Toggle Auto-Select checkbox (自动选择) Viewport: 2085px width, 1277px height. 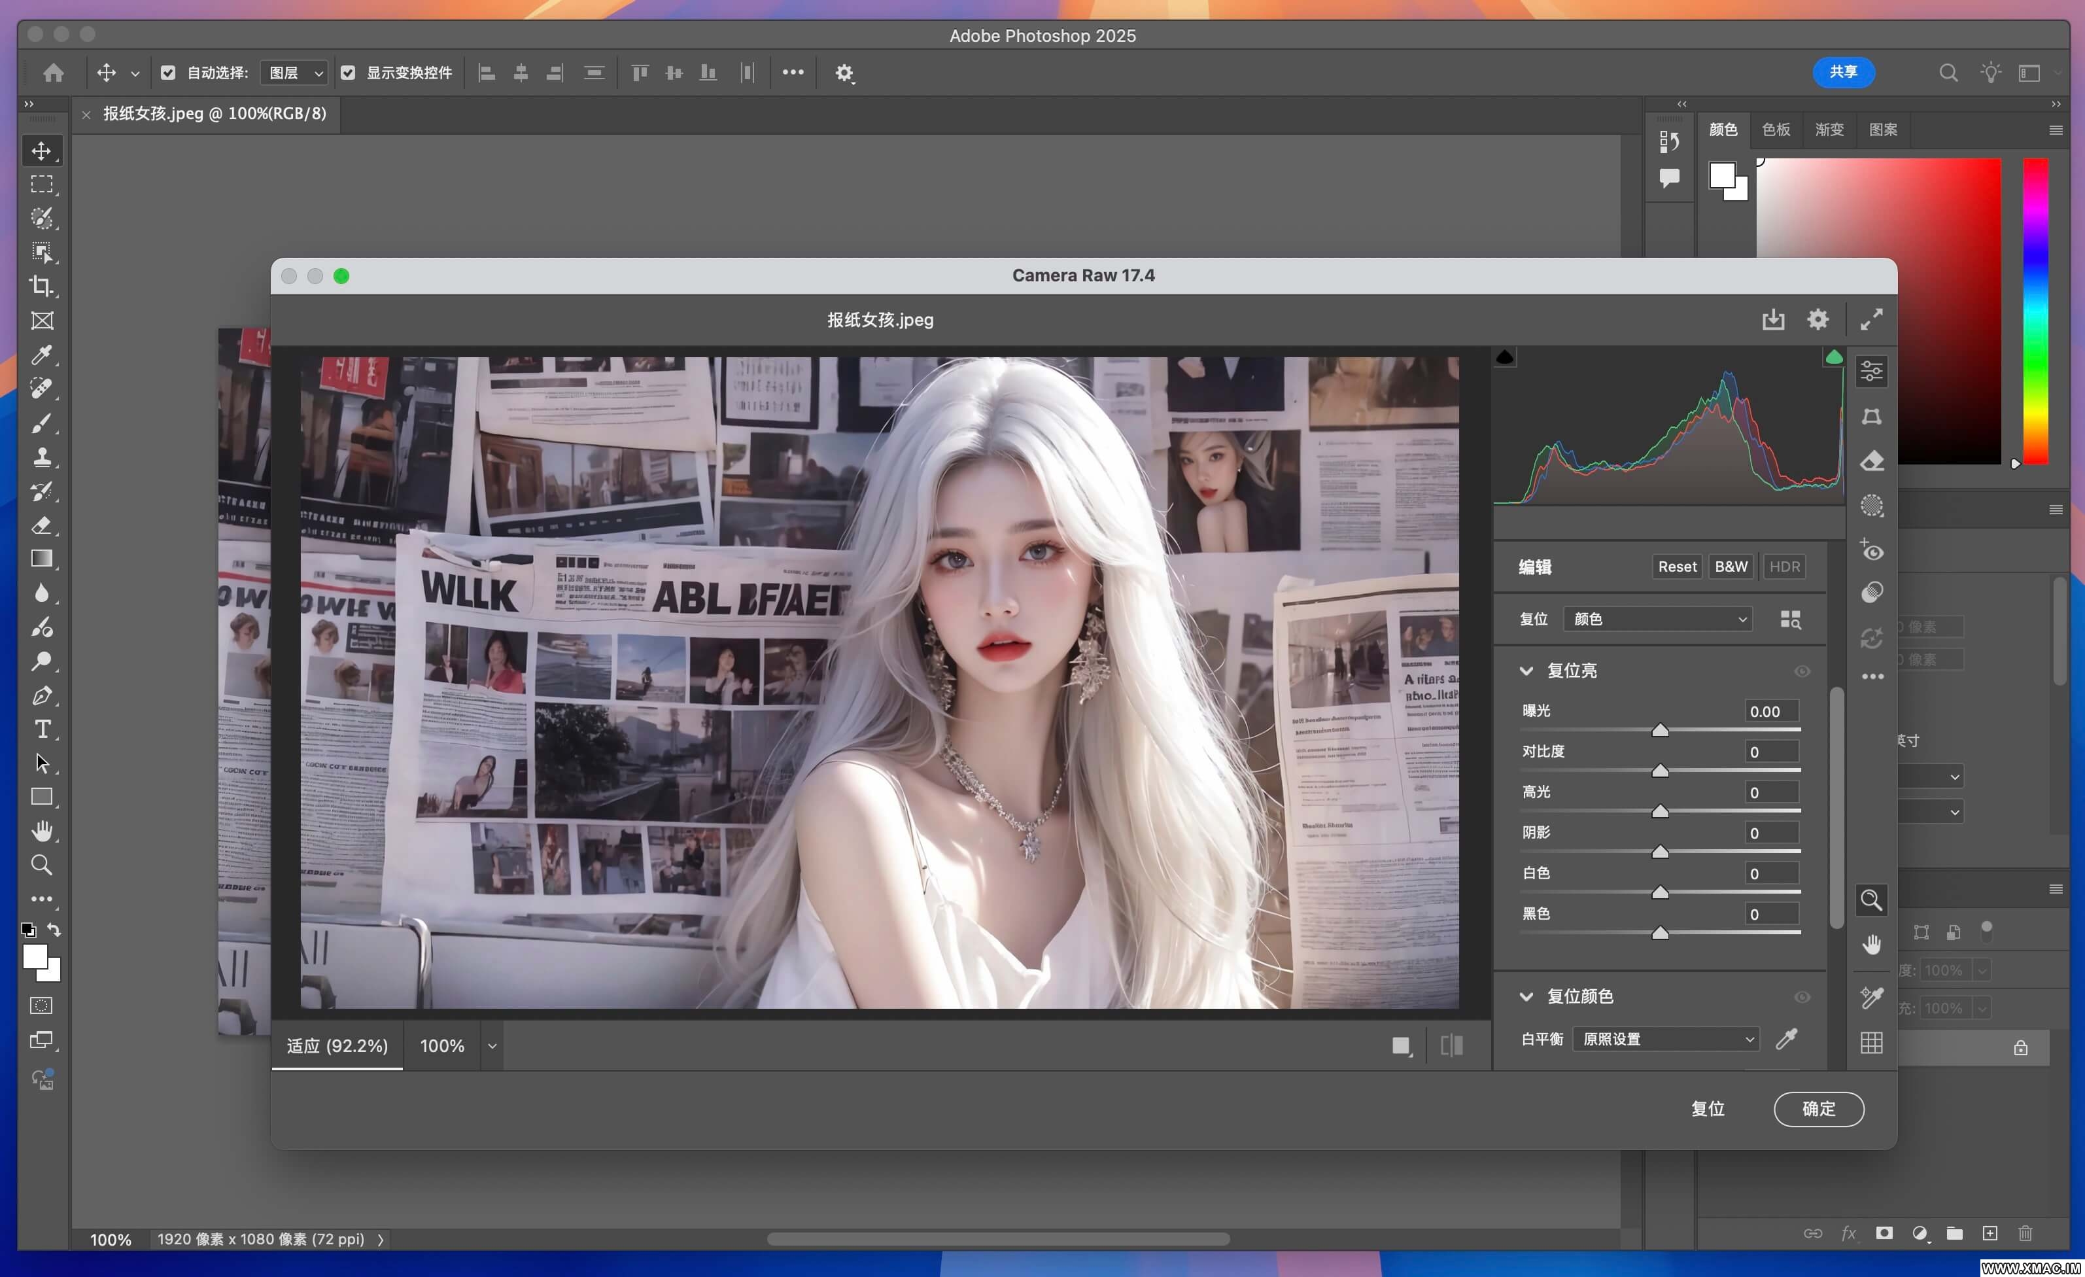click(x=168, y=73)
